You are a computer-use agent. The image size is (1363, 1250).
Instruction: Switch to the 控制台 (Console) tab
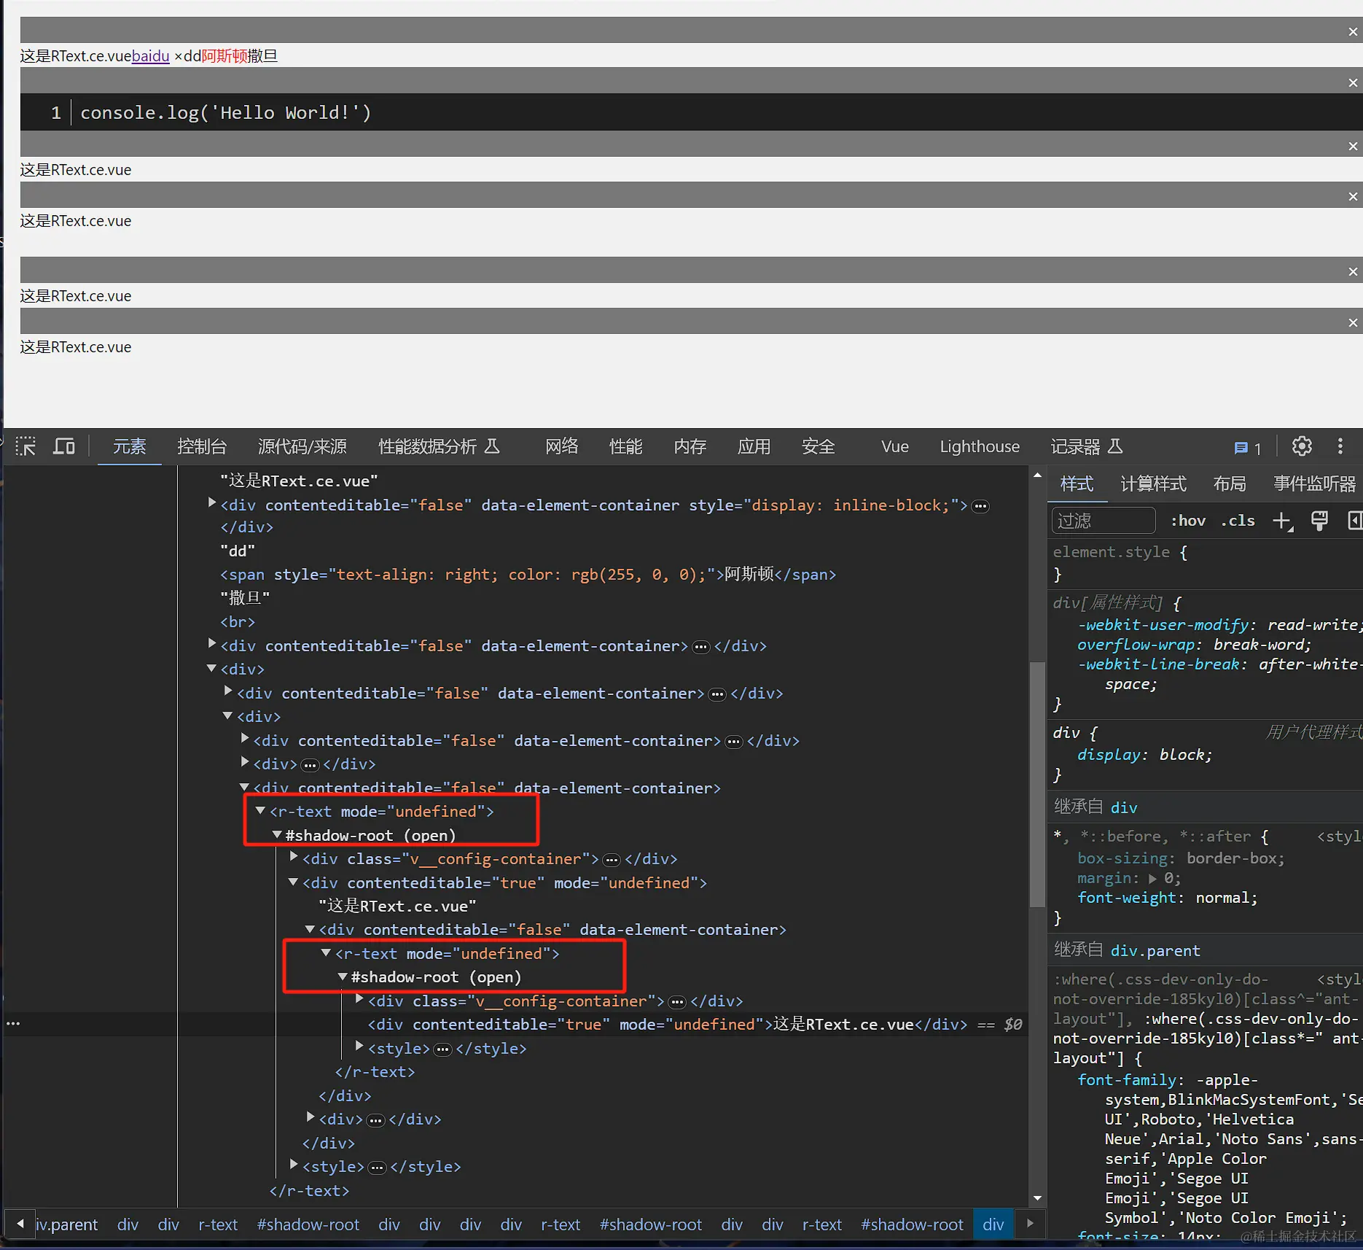point(202,446)
